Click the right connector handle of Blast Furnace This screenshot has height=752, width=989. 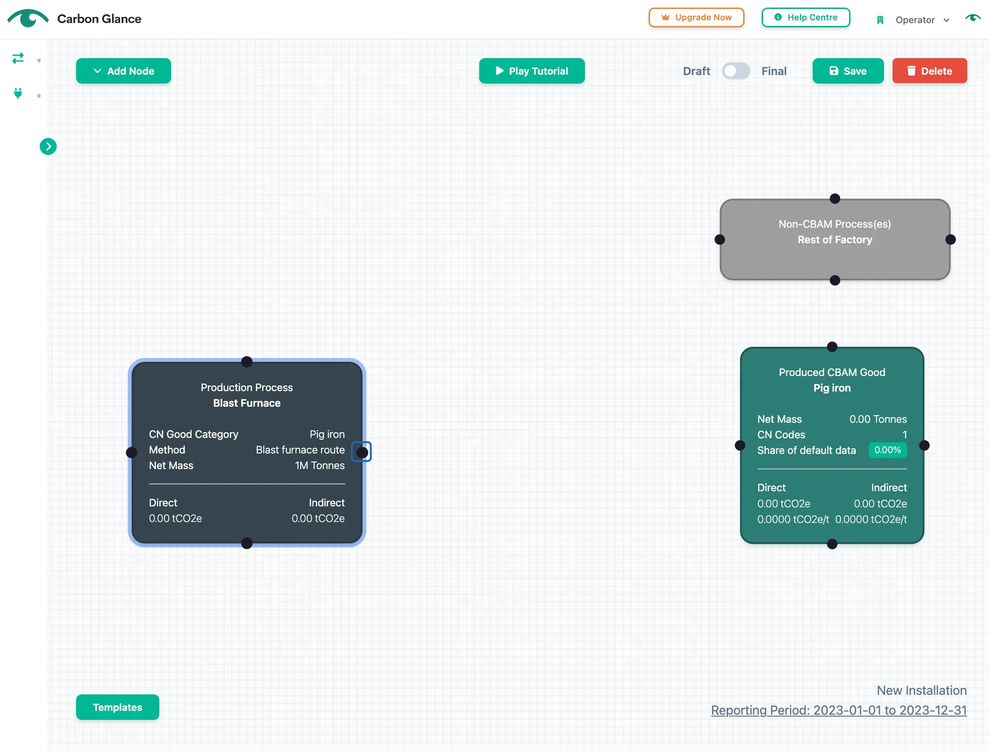tap(362, 453)
